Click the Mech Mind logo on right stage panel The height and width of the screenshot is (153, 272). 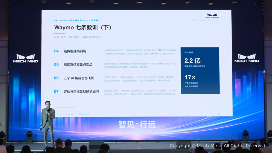pos(247,58)
